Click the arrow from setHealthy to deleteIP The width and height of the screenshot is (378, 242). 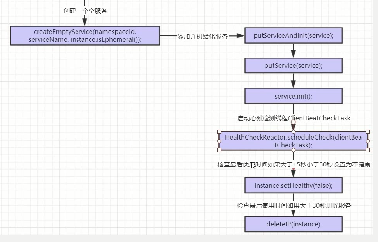click(294, 213)
